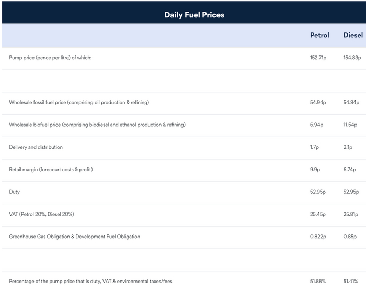
Task: Click the Retail margin row label
Action: pos(58,170)
